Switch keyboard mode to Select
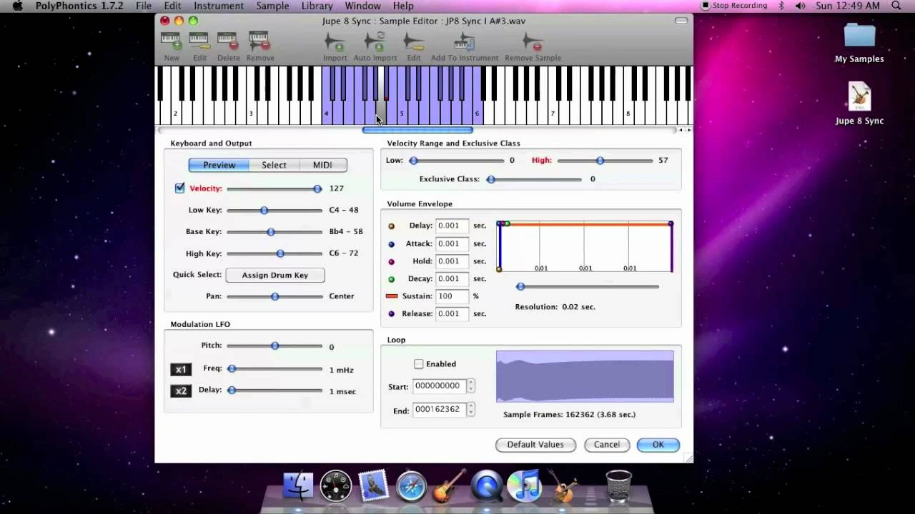Viewport: 915px width, 514px height. (x=274, y=165)
